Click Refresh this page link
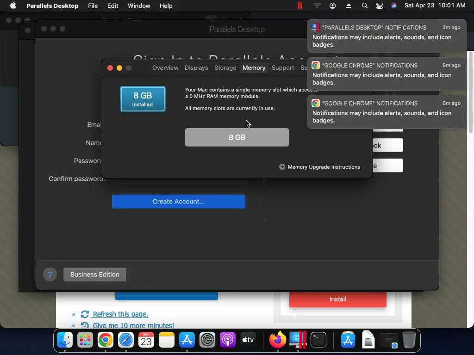Viewport: 474px width, 355px height. [x=120, y=314]
